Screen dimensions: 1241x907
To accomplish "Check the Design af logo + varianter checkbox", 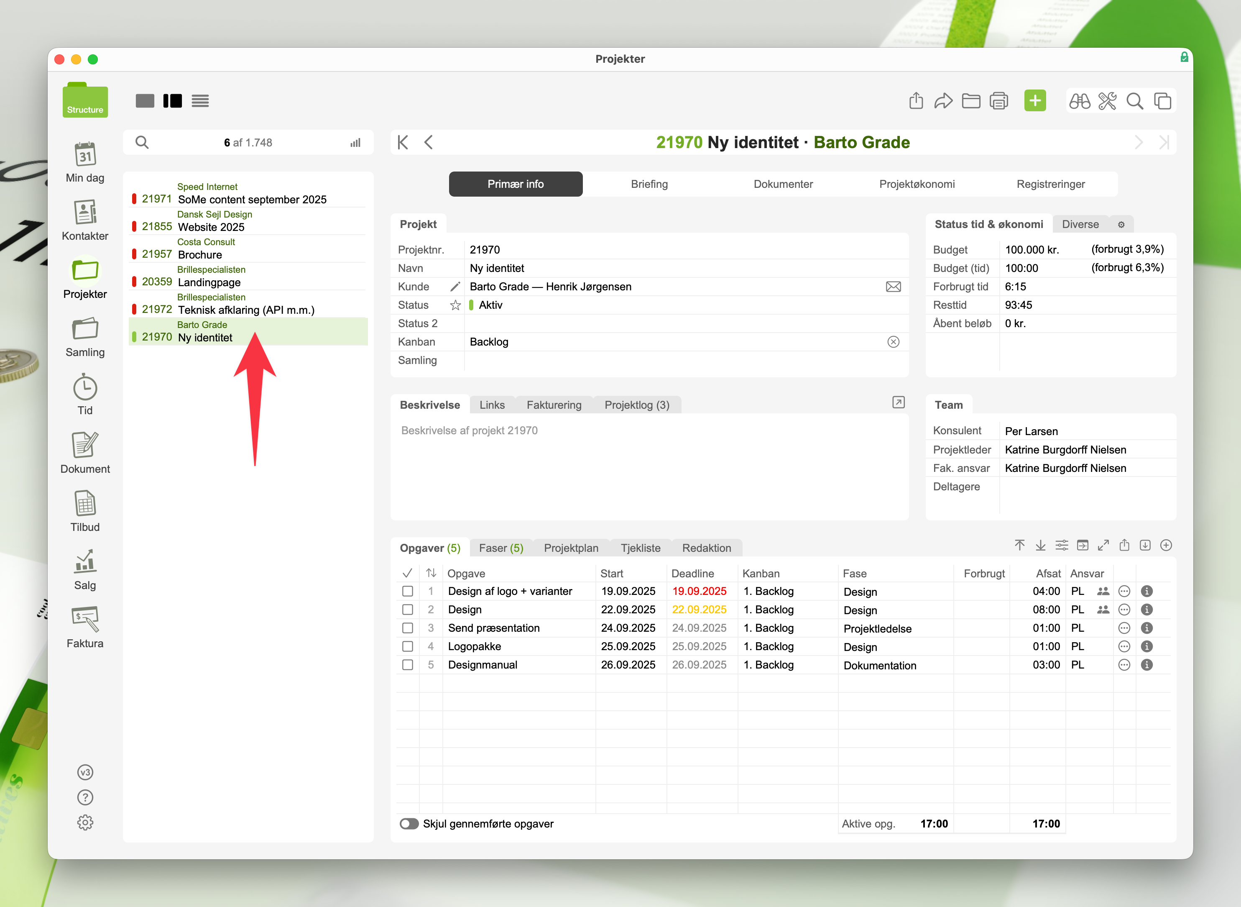I will 408,591.
